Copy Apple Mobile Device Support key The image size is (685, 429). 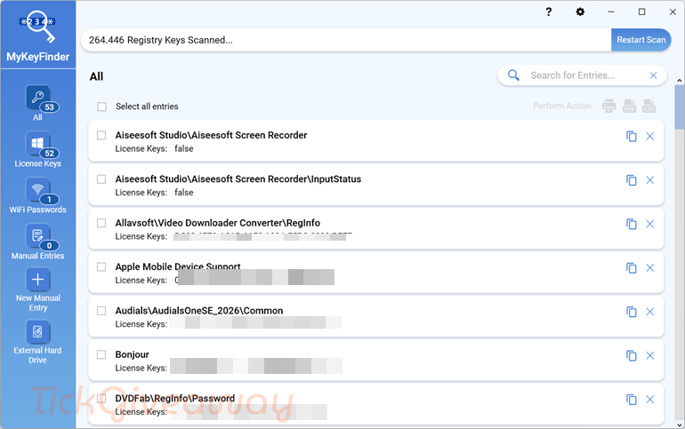pos(632,268)
